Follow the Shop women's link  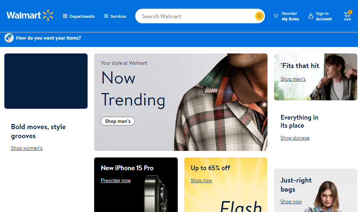click(x=27, y=148)
